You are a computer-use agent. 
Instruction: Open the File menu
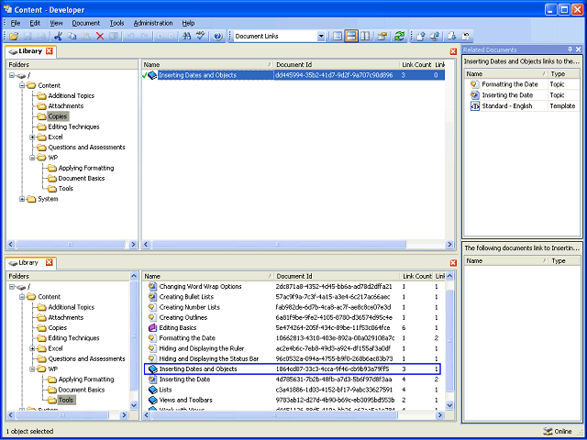(x=16, y=23)
